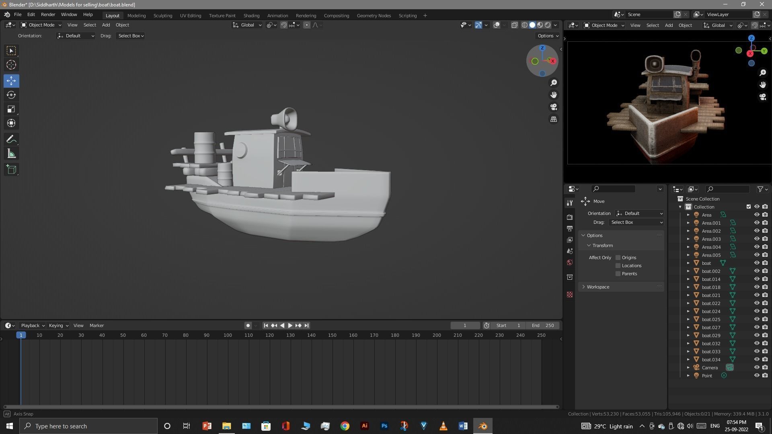Click the outliner search field
The image size is (772, 434).
[x=727, y=189]
